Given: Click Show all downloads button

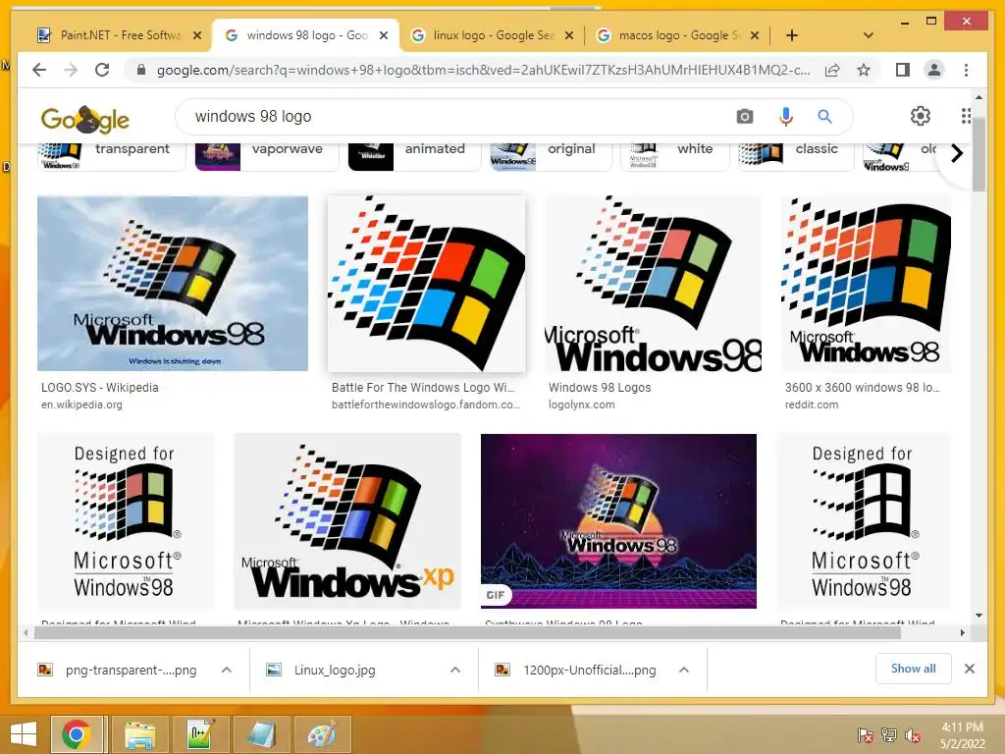Looking at the screenshot, I should tap(914, 669).
